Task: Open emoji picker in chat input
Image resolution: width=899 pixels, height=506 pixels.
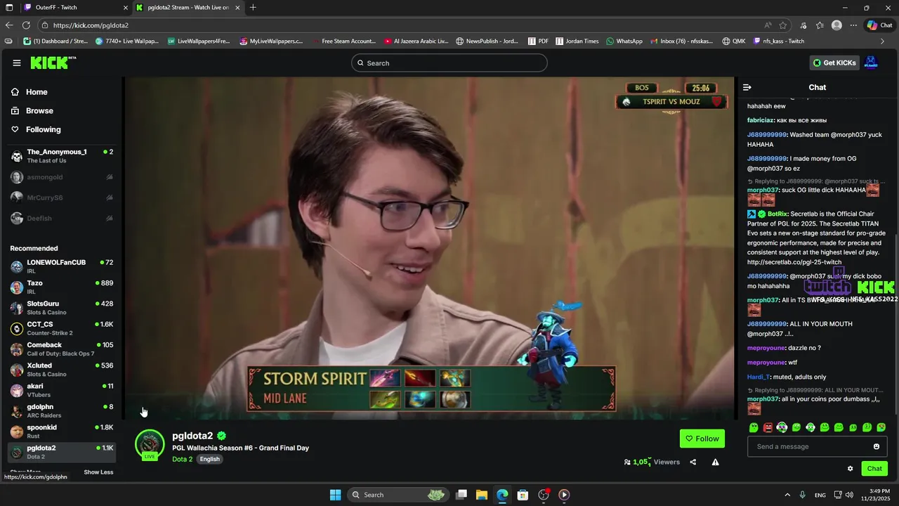Action: tap(877, 446)
